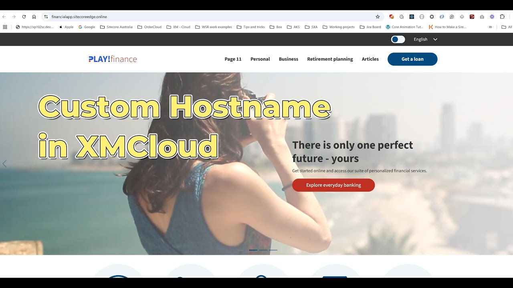Select the third carousel slide indicator
Image resolution: width=513 pixels, height=288 pixels.
pos(273,250)
